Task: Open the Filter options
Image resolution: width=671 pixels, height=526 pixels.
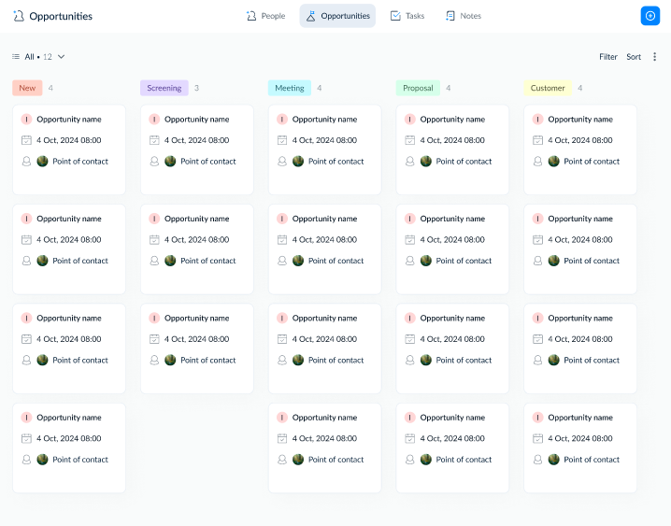Action: 608,57
